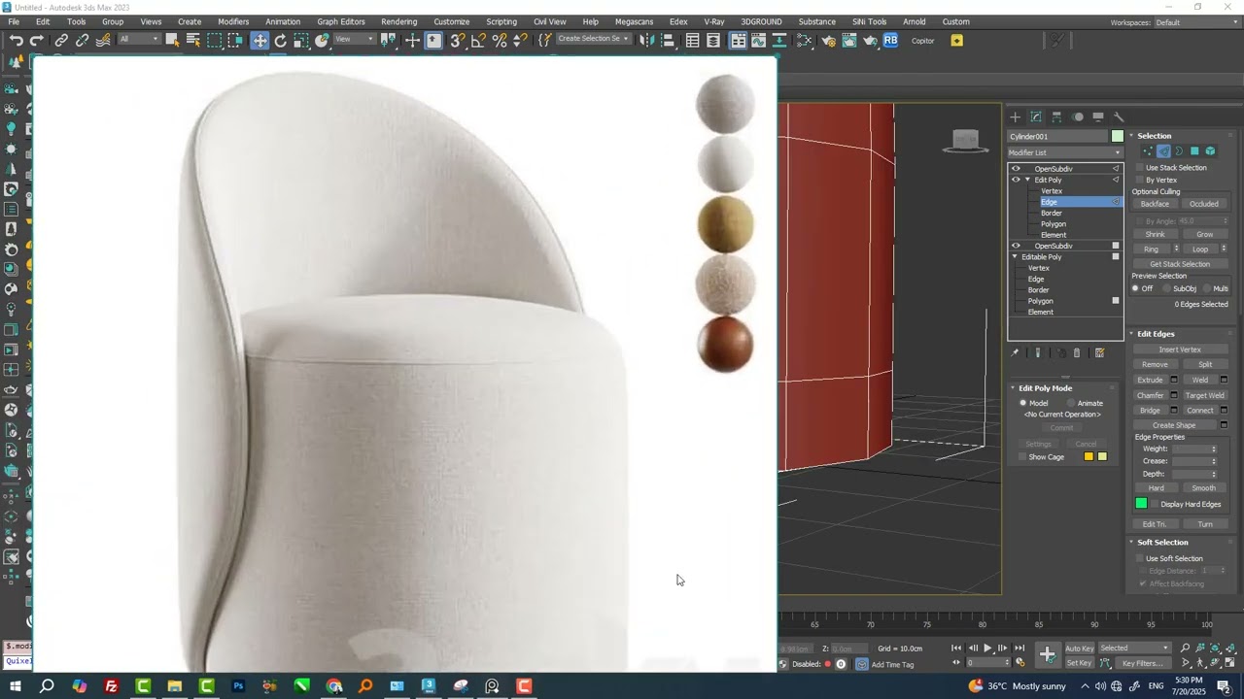Open the Graph Editors menu
The width and height of the screenshot is (1244, 699).
click(341, 21)
